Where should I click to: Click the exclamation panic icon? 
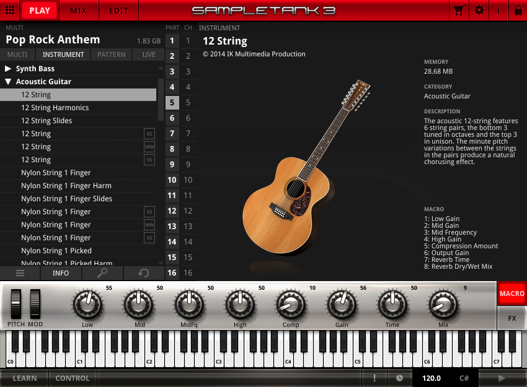pos(374,378)
